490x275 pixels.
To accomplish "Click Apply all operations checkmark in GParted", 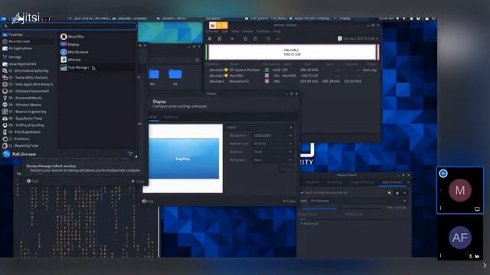I will click(277, 39).
